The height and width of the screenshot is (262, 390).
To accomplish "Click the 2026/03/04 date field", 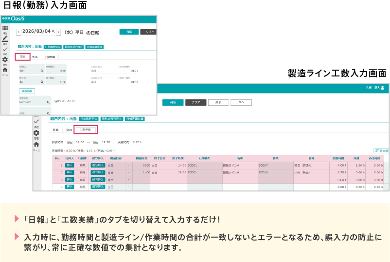I will pyautogui.click(x=36, y=31).
